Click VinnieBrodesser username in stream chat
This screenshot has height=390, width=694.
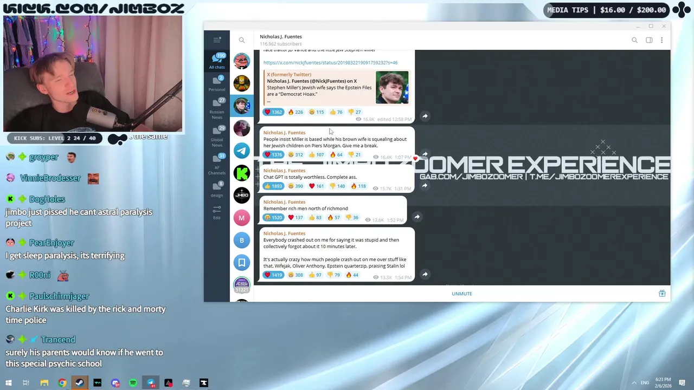tap(50, 178)
